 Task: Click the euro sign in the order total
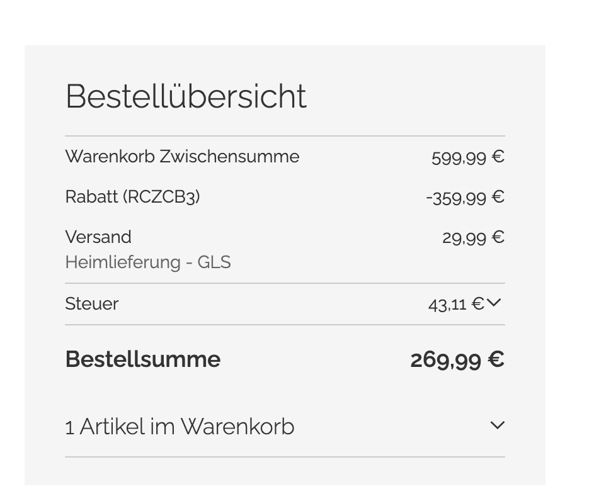pos(496,360)
